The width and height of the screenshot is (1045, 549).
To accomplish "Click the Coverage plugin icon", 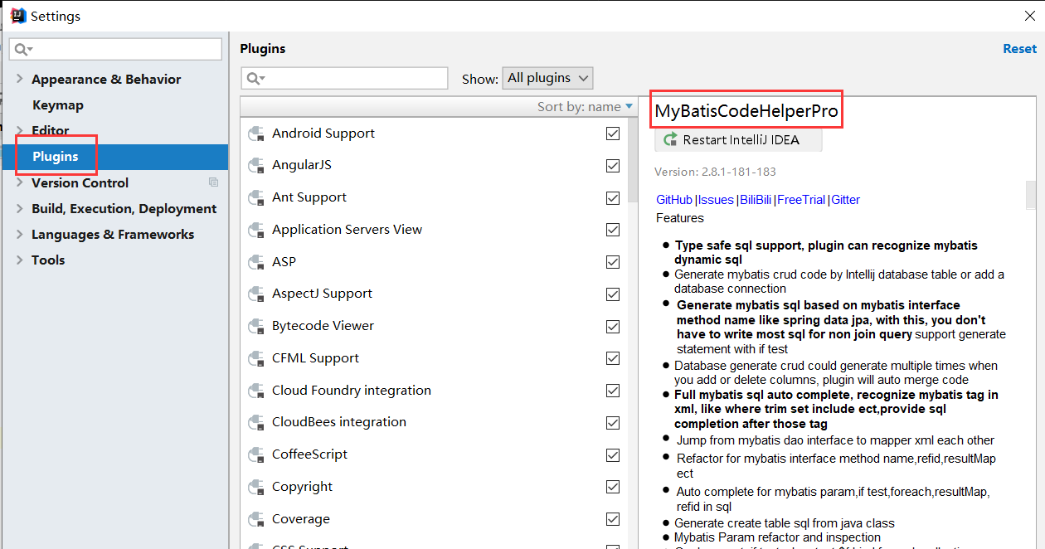I will (256, 519).
